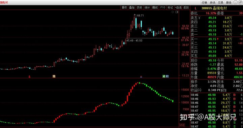Open F10 company information
Screen dimensions: 243x128
163,7
